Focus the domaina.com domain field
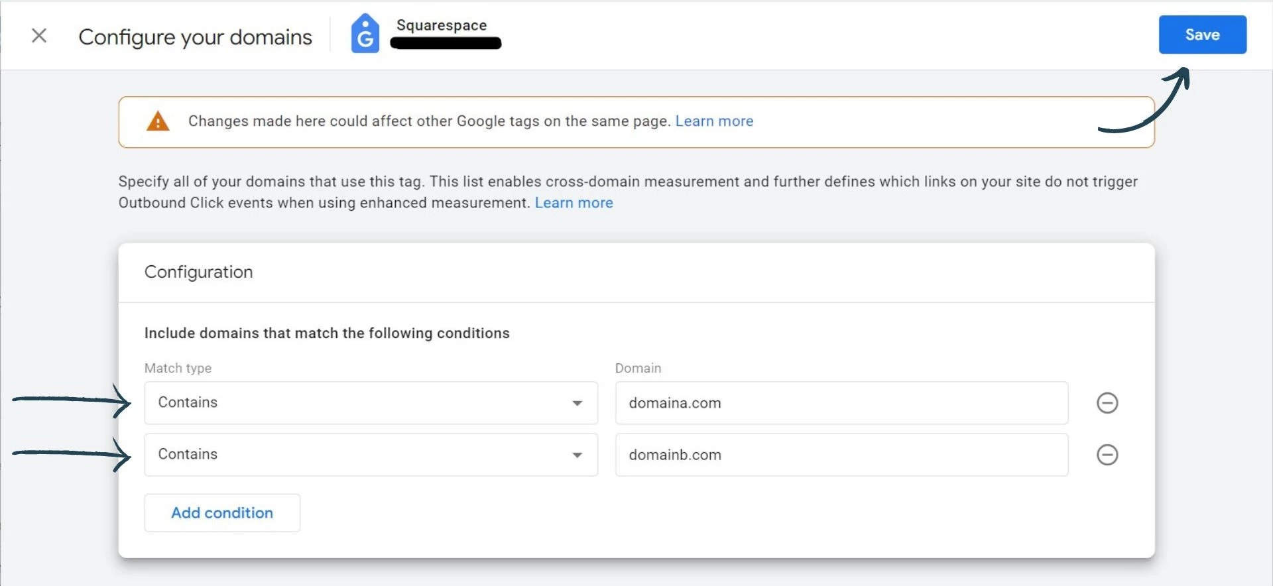The width and height of the screenshot is (1273, 586). pos(841,403)
